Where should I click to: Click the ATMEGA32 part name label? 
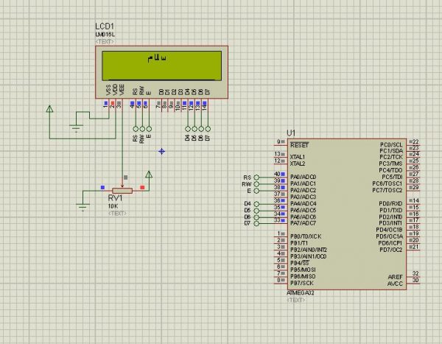(301, 293)
